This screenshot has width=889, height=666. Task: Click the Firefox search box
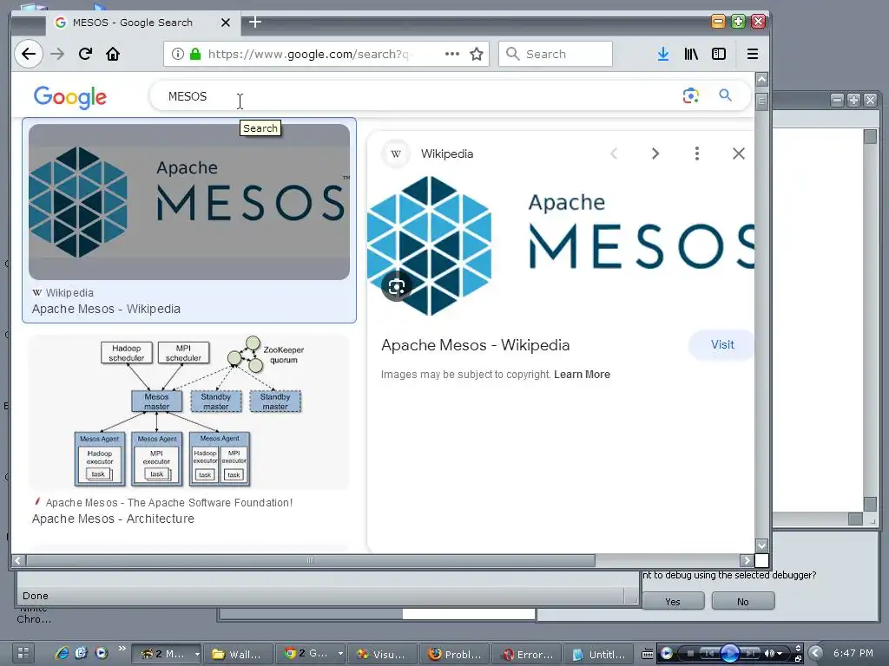(556, 54)
